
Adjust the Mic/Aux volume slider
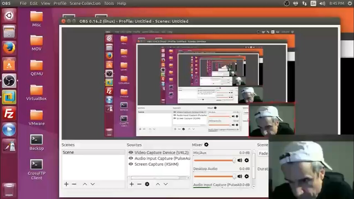coord(215,160)
